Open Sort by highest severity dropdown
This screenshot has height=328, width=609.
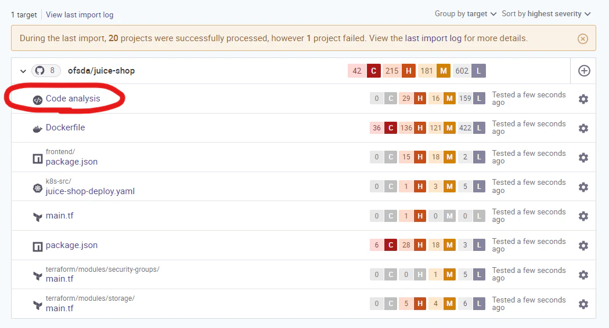546,13
